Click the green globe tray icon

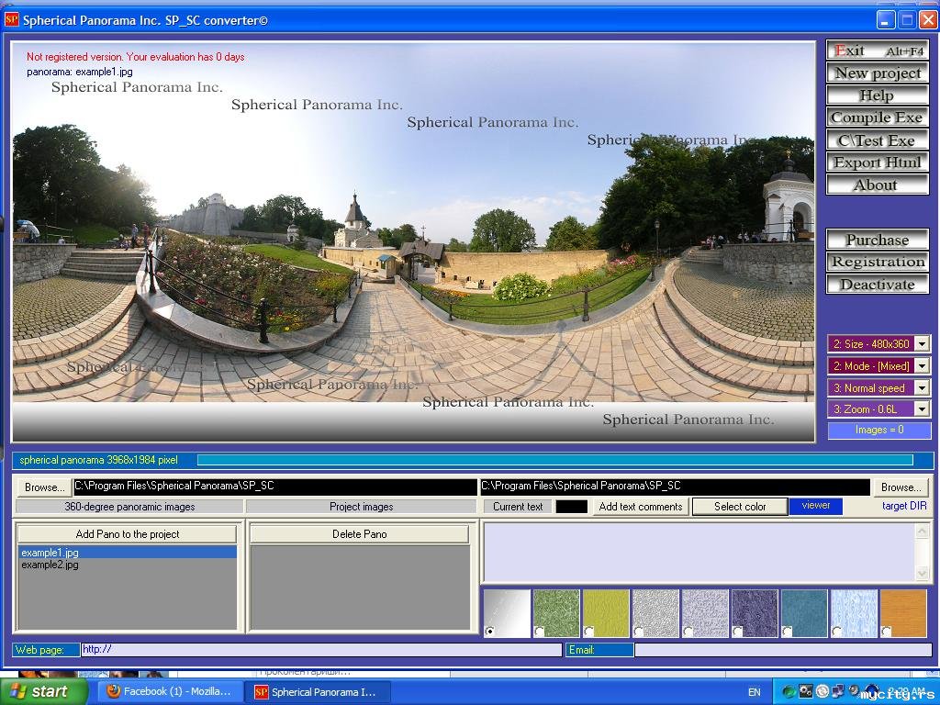pyautogui.click(x=789, y=691)
